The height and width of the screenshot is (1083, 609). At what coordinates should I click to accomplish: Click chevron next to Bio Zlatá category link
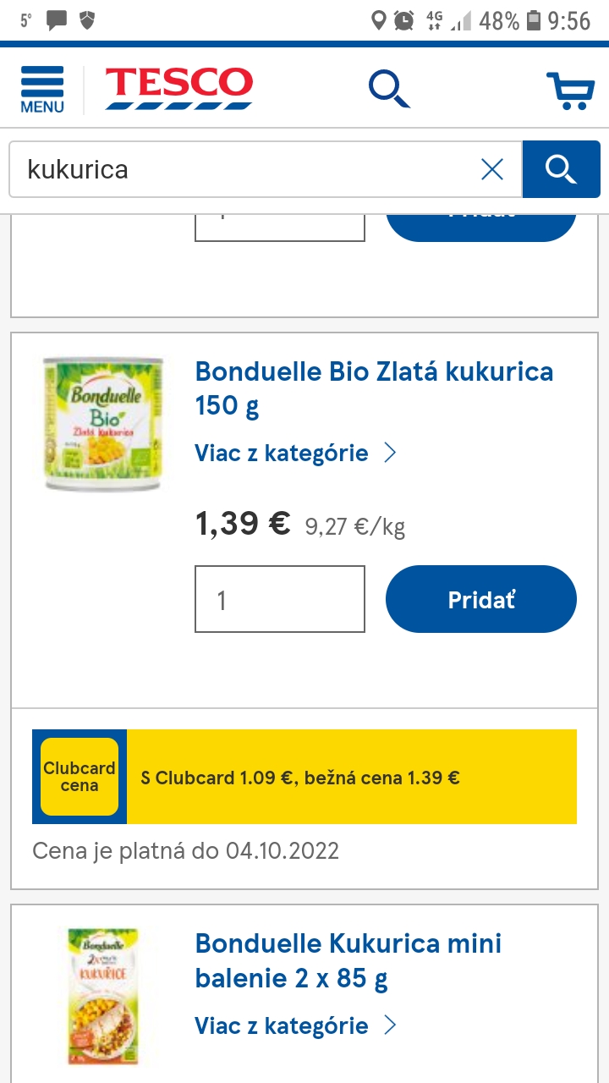[390, 454]
